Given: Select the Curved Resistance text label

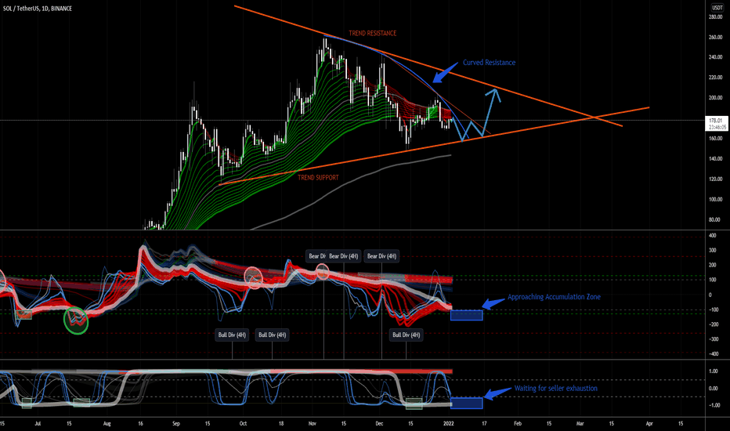Looking at the screenshot, I should pyautogui.click(x=489, y=63).
